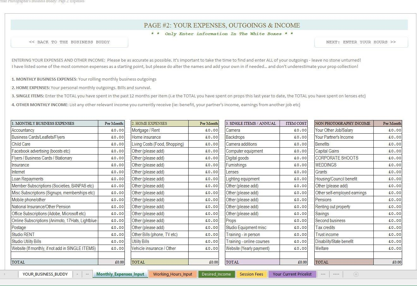Select the Monthly_Expenses_Input tab
417x286 pixels.
[120, 274]
